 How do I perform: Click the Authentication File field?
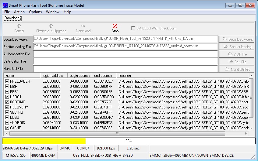[125, 54]
